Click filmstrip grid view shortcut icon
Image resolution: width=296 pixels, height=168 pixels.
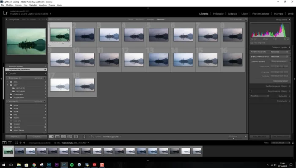click(x=16, y=143)
